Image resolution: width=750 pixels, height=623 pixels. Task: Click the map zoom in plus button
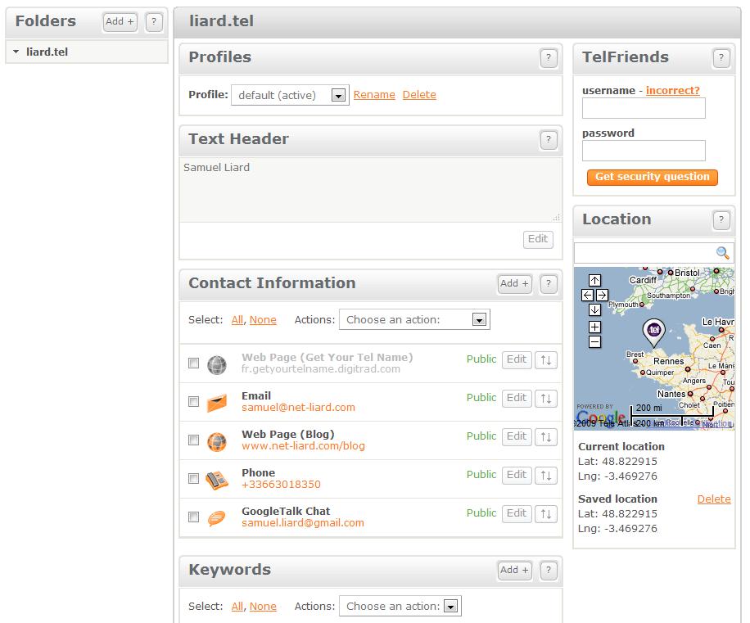[594, 327]
